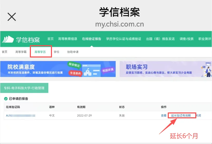Click 查看 link in the report row
Viewport: 212px width, 144px height.
tap(164, 116)
